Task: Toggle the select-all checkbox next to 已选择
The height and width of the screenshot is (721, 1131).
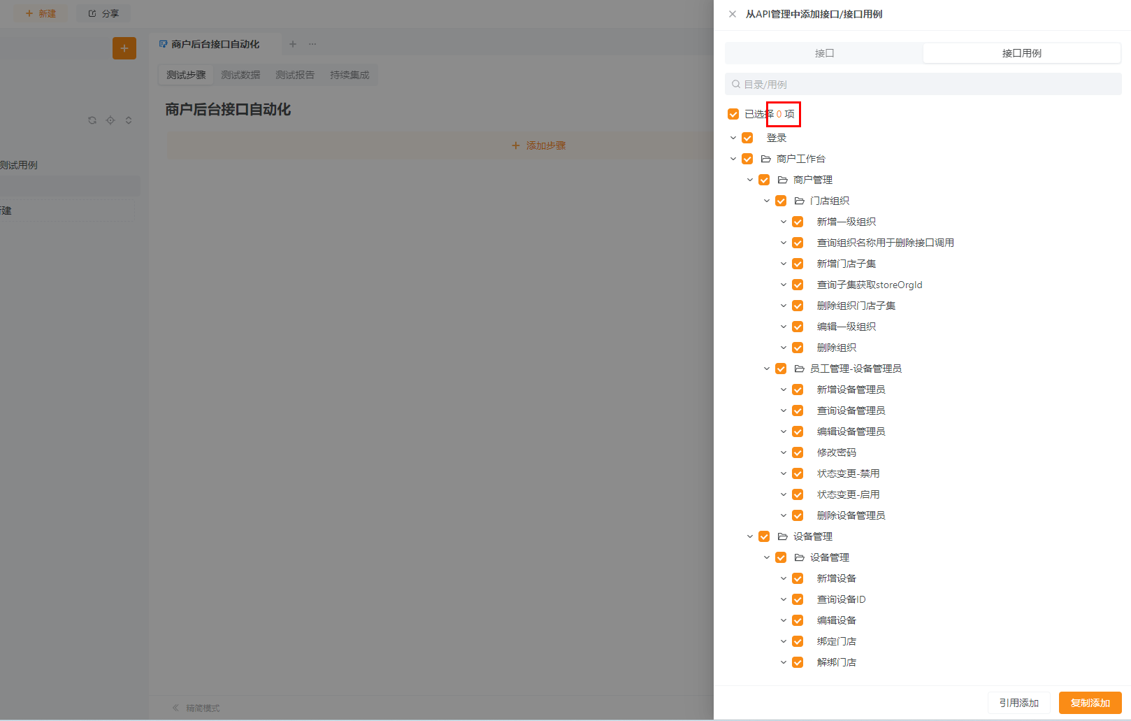Action: (733, 114)
